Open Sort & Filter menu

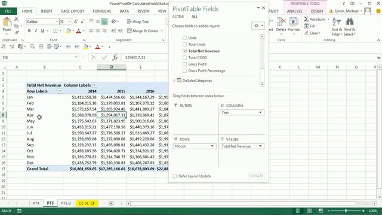pyautogui.click(x=337, y=27)
